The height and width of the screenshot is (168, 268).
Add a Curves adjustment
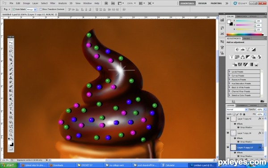[248, 50]
